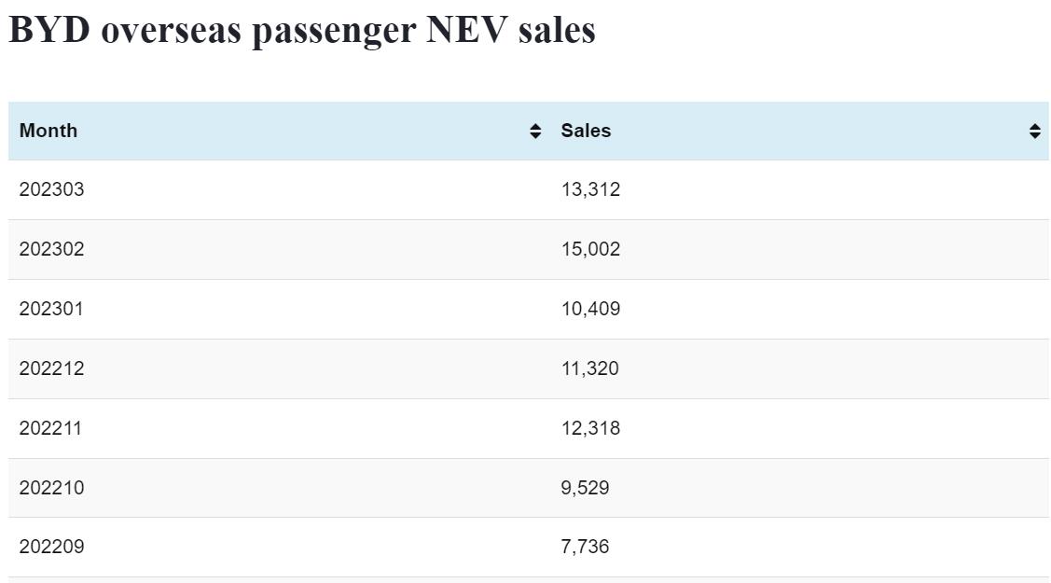This screenshot has width=1051, height=583.
Task: Click the Month column header label
Action: tap(48, 131)
